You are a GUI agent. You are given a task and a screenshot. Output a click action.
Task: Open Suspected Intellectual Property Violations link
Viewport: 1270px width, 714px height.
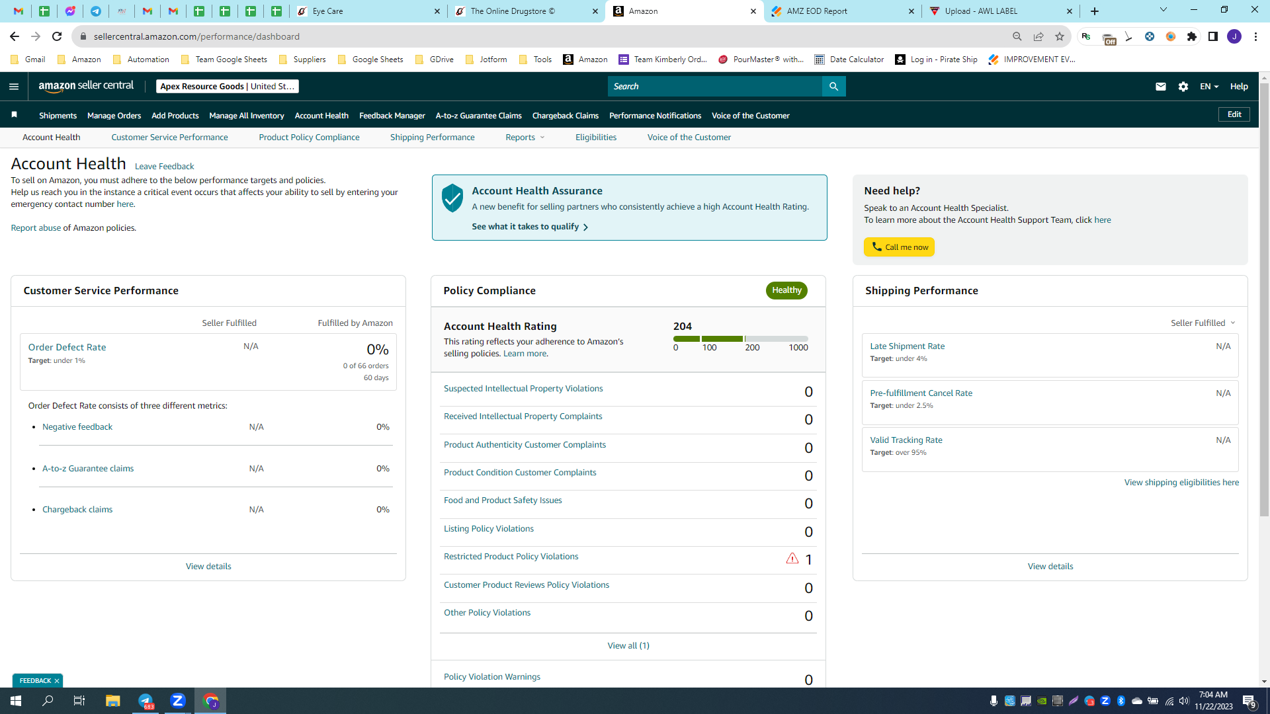523,389
